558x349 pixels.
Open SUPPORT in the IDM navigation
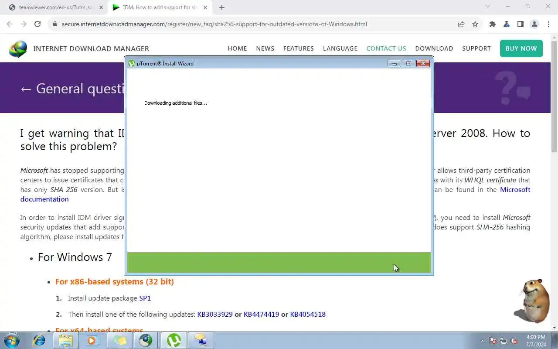click(x=476, y=48)
